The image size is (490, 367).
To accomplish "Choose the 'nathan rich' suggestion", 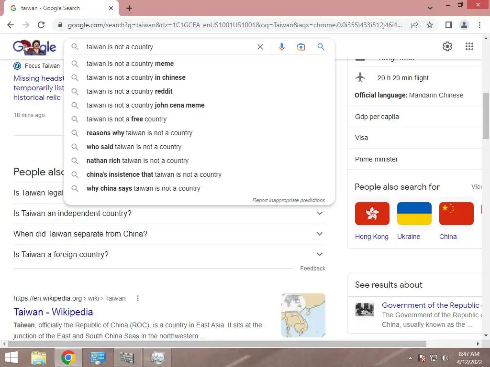I will [x=200, y=161].
